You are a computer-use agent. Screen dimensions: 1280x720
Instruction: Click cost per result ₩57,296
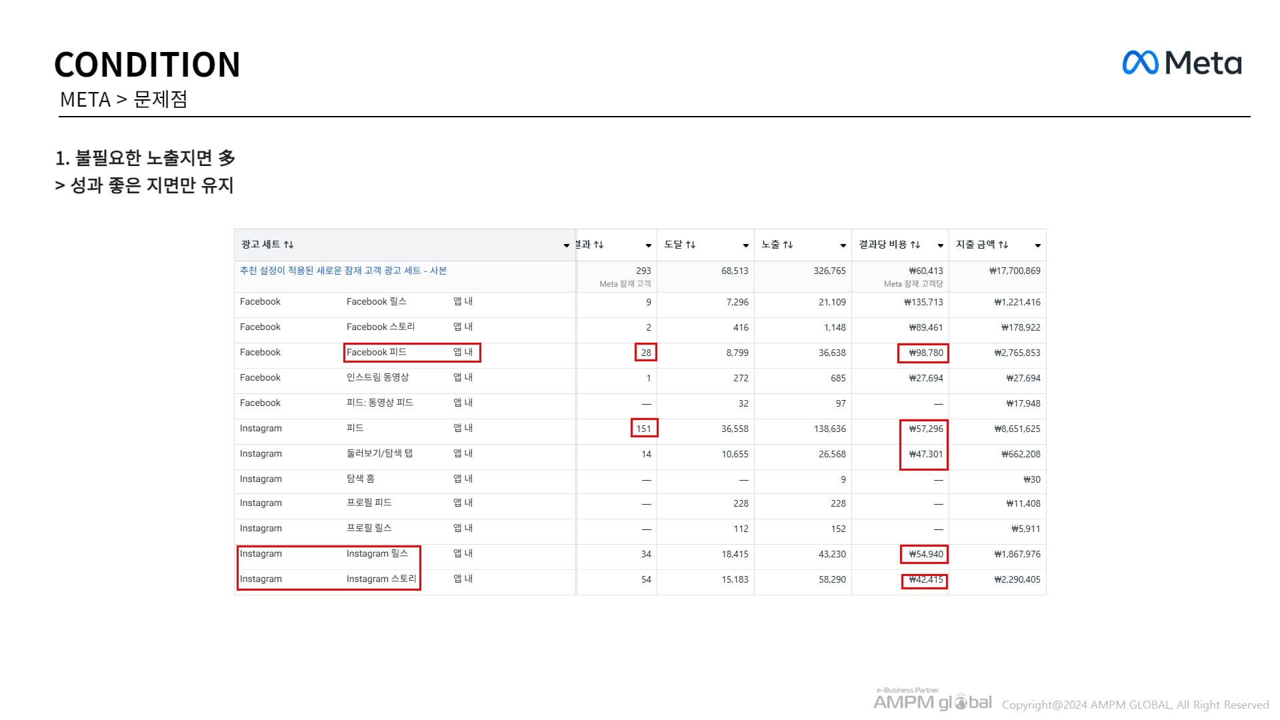coord(926,429)
